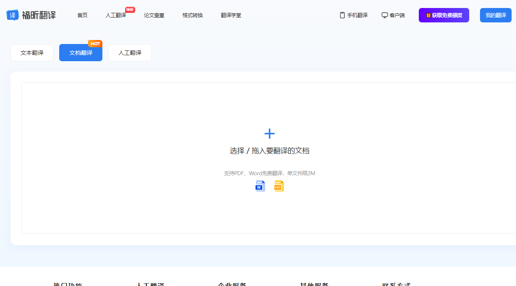516x286 pixels.
Task: Switch to the 人工翻译 tab below the header
Action: (130, 53)
